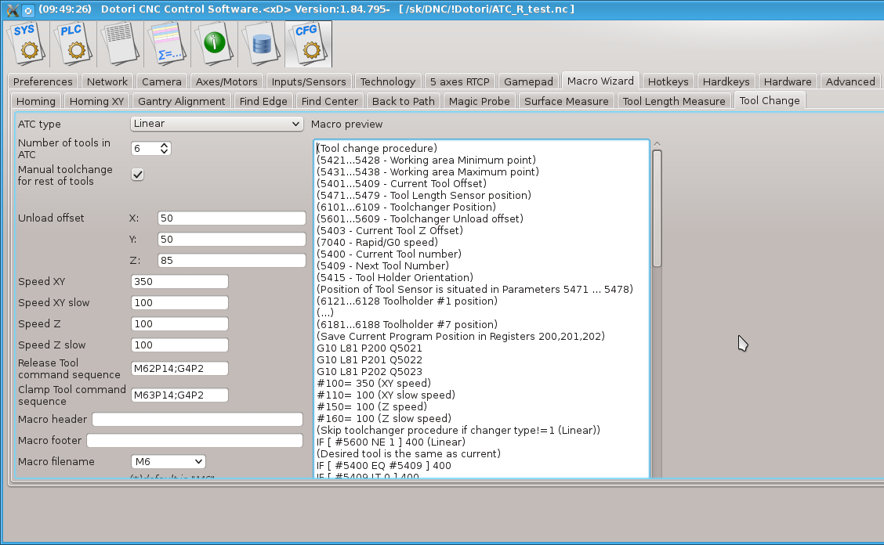Switch to the Homing XY macro tab

coord(96,102)
